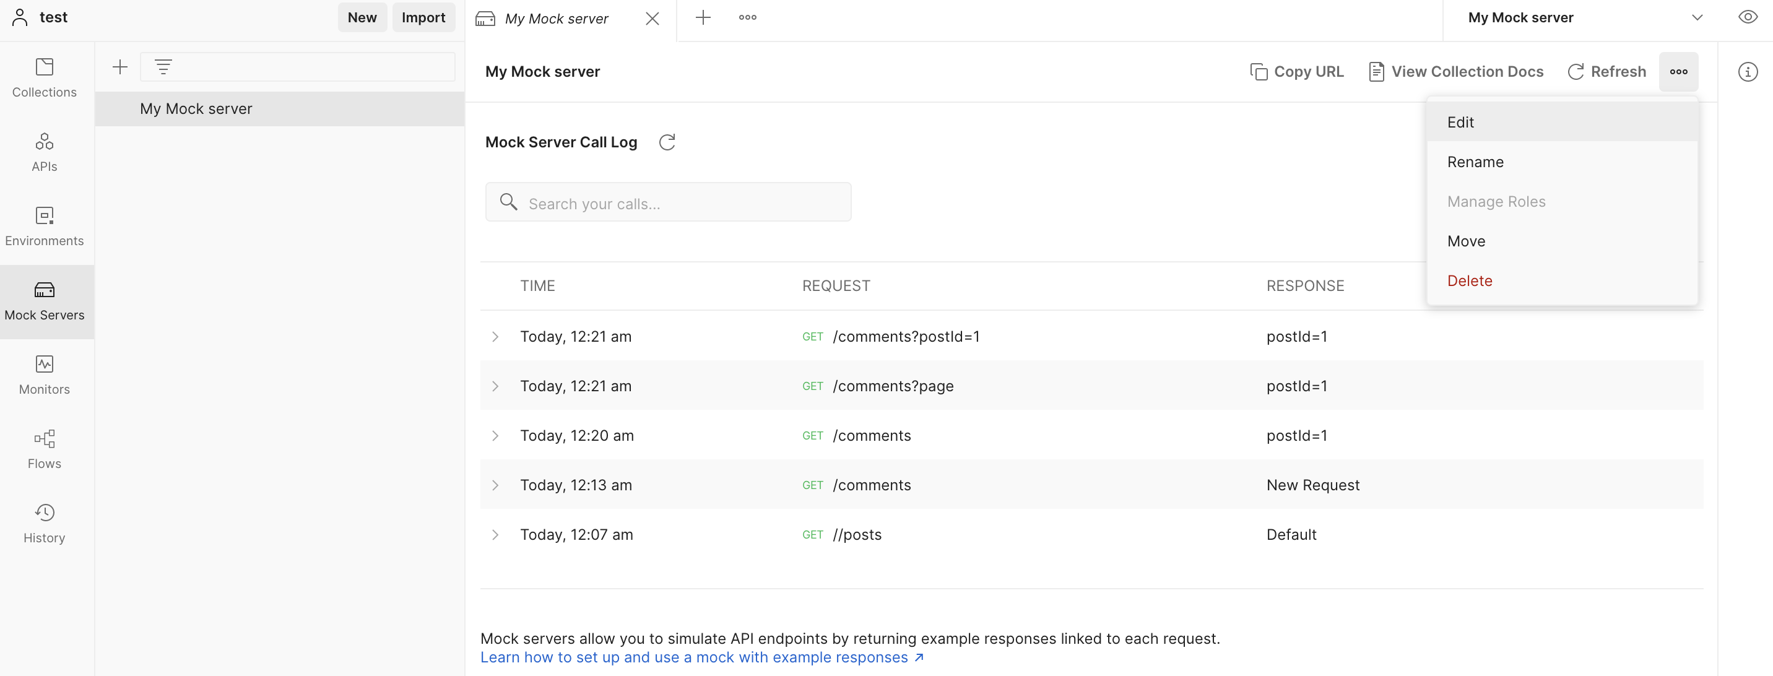Click the Search your calls field

[x=667, y=203]
